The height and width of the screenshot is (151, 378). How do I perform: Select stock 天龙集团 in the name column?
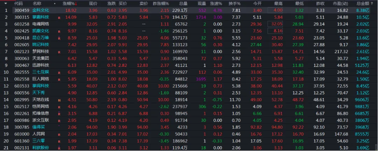pos(41,58)
